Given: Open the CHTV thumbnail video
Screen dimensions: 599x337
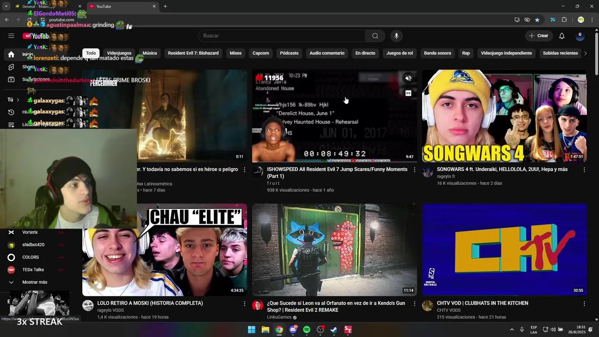Looking at the screenshot, I should tap(504, 249).
